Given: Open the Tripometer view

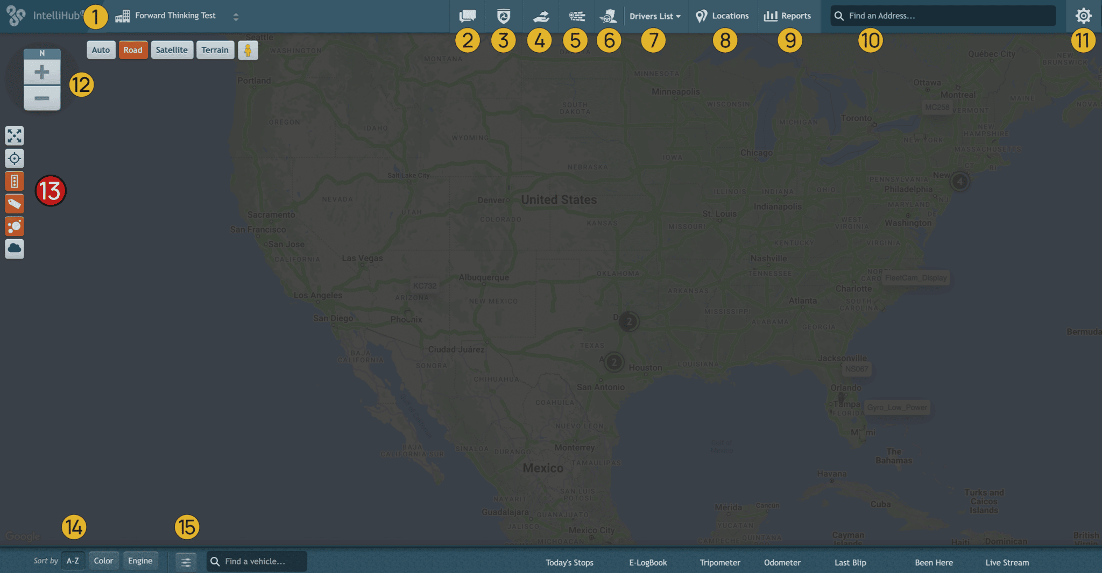Looking at the screenshot, I should 719,562.
